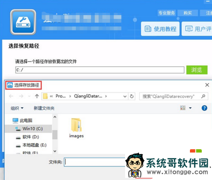Open the blue help question icon
Screen dimensions: 212x180
click(204, 108)
